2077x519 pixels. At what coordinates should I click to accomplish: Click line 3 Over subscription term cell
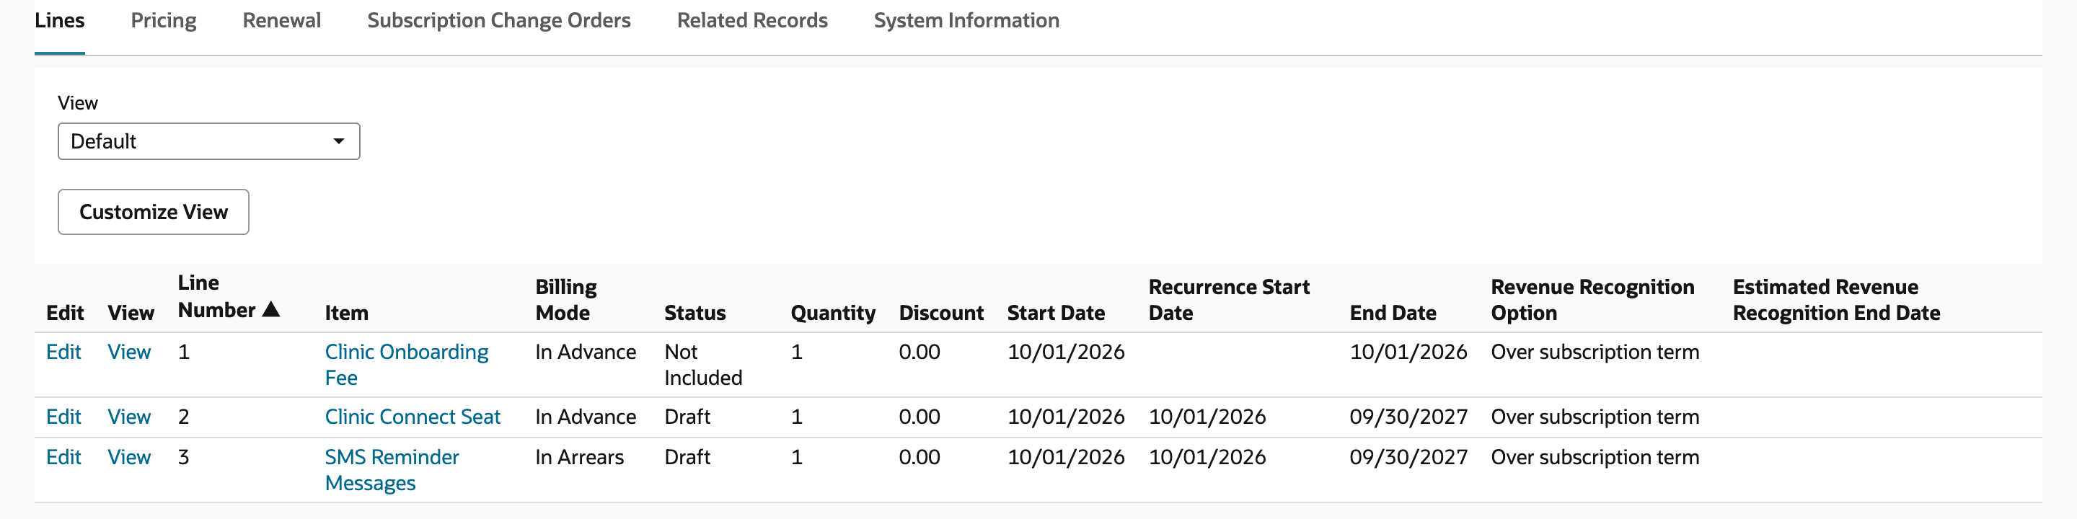tap(1595, 457)
